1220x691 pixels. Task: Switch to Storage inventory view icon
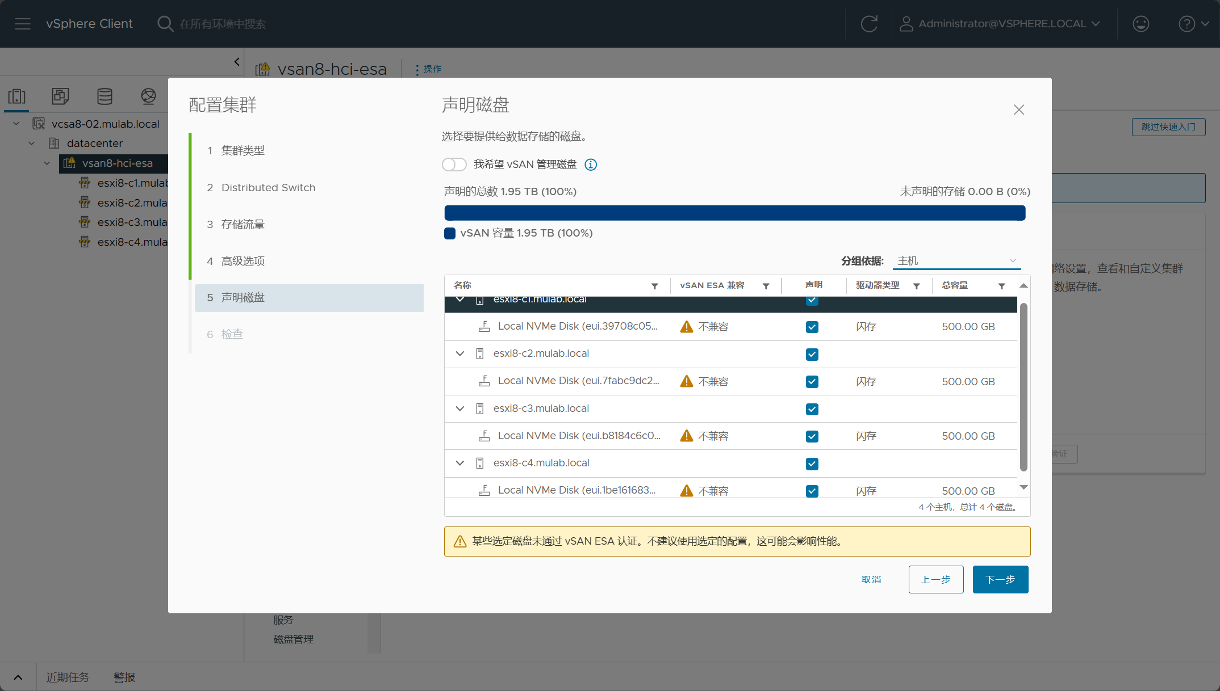pyautogui.click(x=105, y=96)
